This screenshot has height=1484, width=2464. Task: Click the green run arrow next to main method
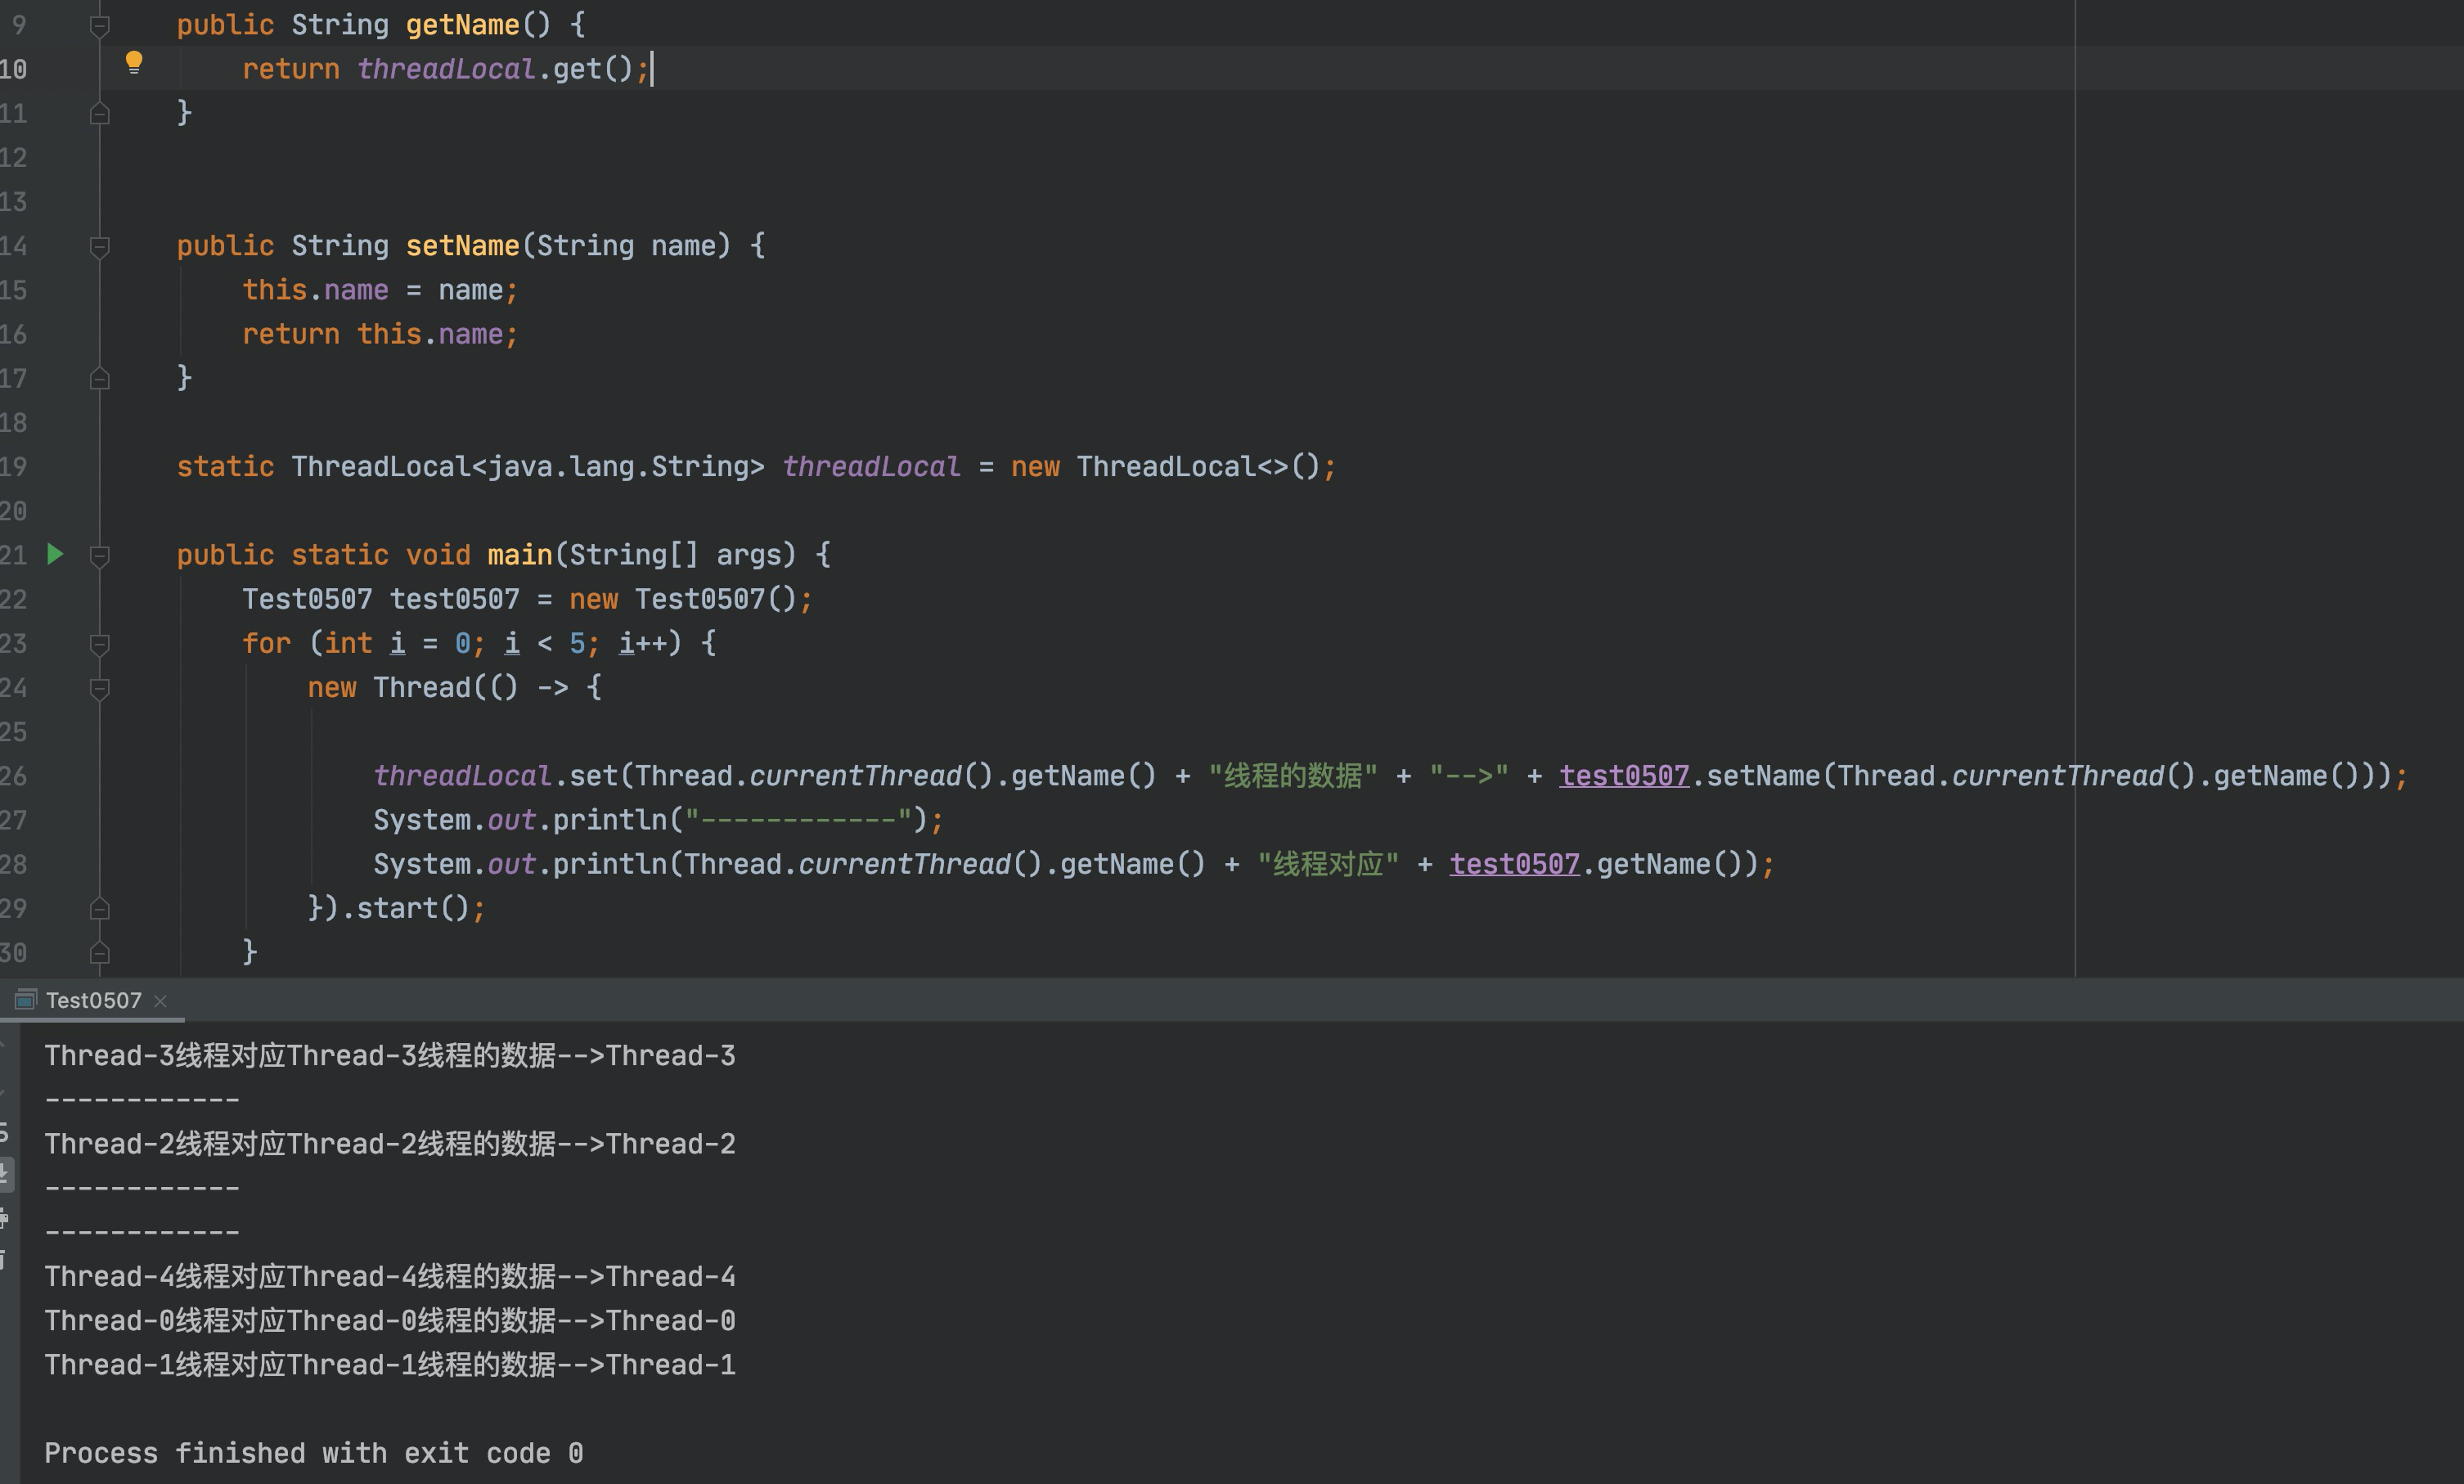[55, 555]
